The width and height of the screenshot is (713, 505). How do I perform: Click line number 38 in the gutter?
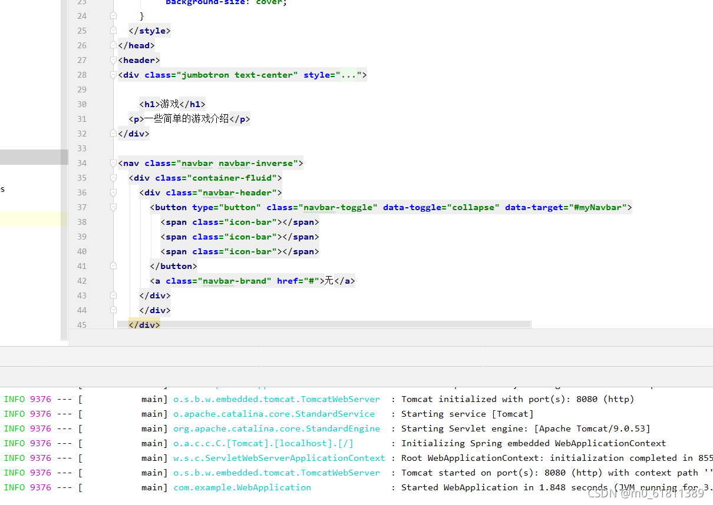[82, 222]
